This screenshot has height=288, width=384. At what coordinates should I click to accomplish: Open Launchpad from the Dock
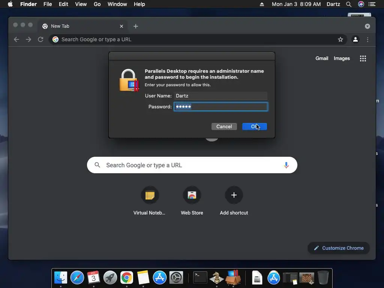point(110,278)
